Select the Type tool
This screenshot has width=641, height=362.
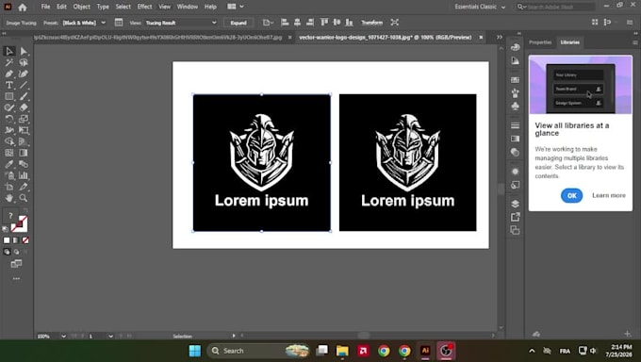click(x=9, y=85)
